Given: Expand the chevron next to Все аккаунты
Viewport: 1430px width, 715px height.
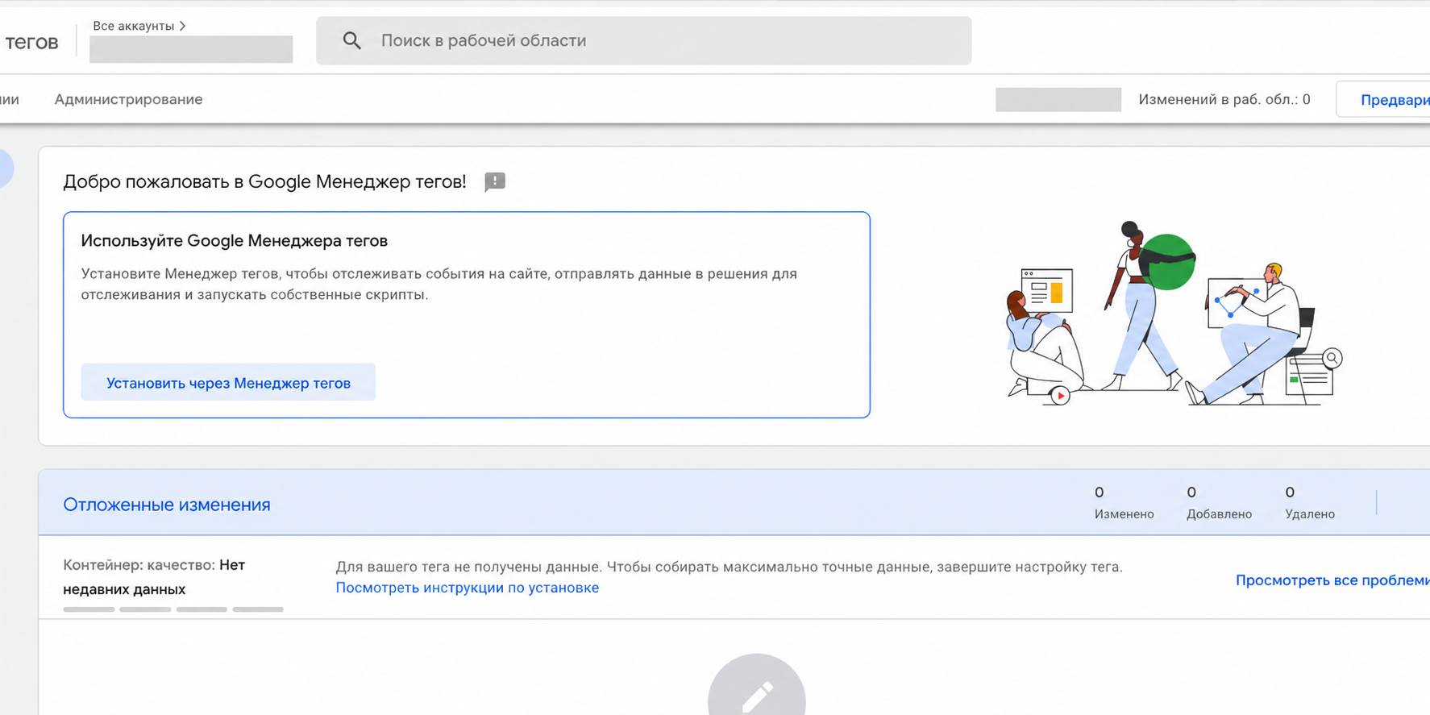Looking at the screenshot, I should click(183, 26).
